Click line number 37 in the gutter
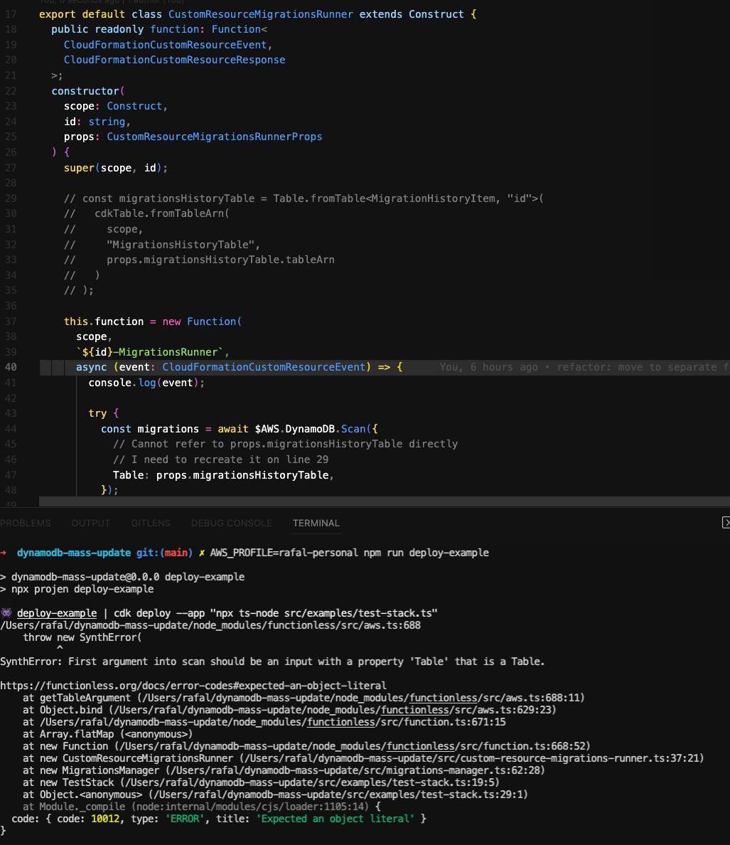730x845 pixels. coord(11,321)
